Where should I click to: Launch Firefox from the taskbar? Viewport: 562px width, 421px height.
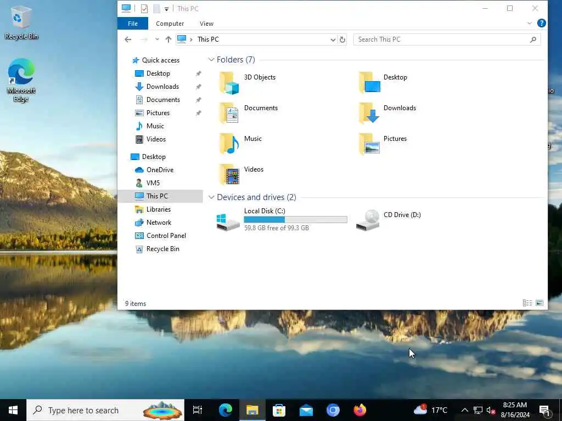click(x=360, y=410)
